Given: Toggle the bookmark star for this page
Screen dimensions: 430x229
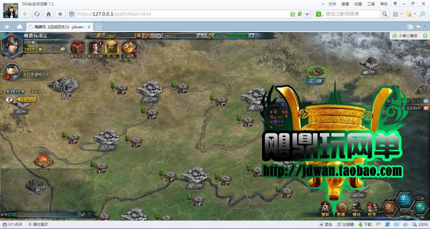Looking at the screenshot, I should pos(60,13).
